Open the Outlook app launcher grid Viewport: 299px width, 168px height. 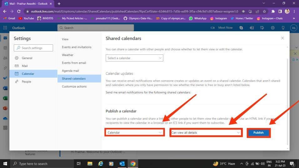click(x=5, y=28)
